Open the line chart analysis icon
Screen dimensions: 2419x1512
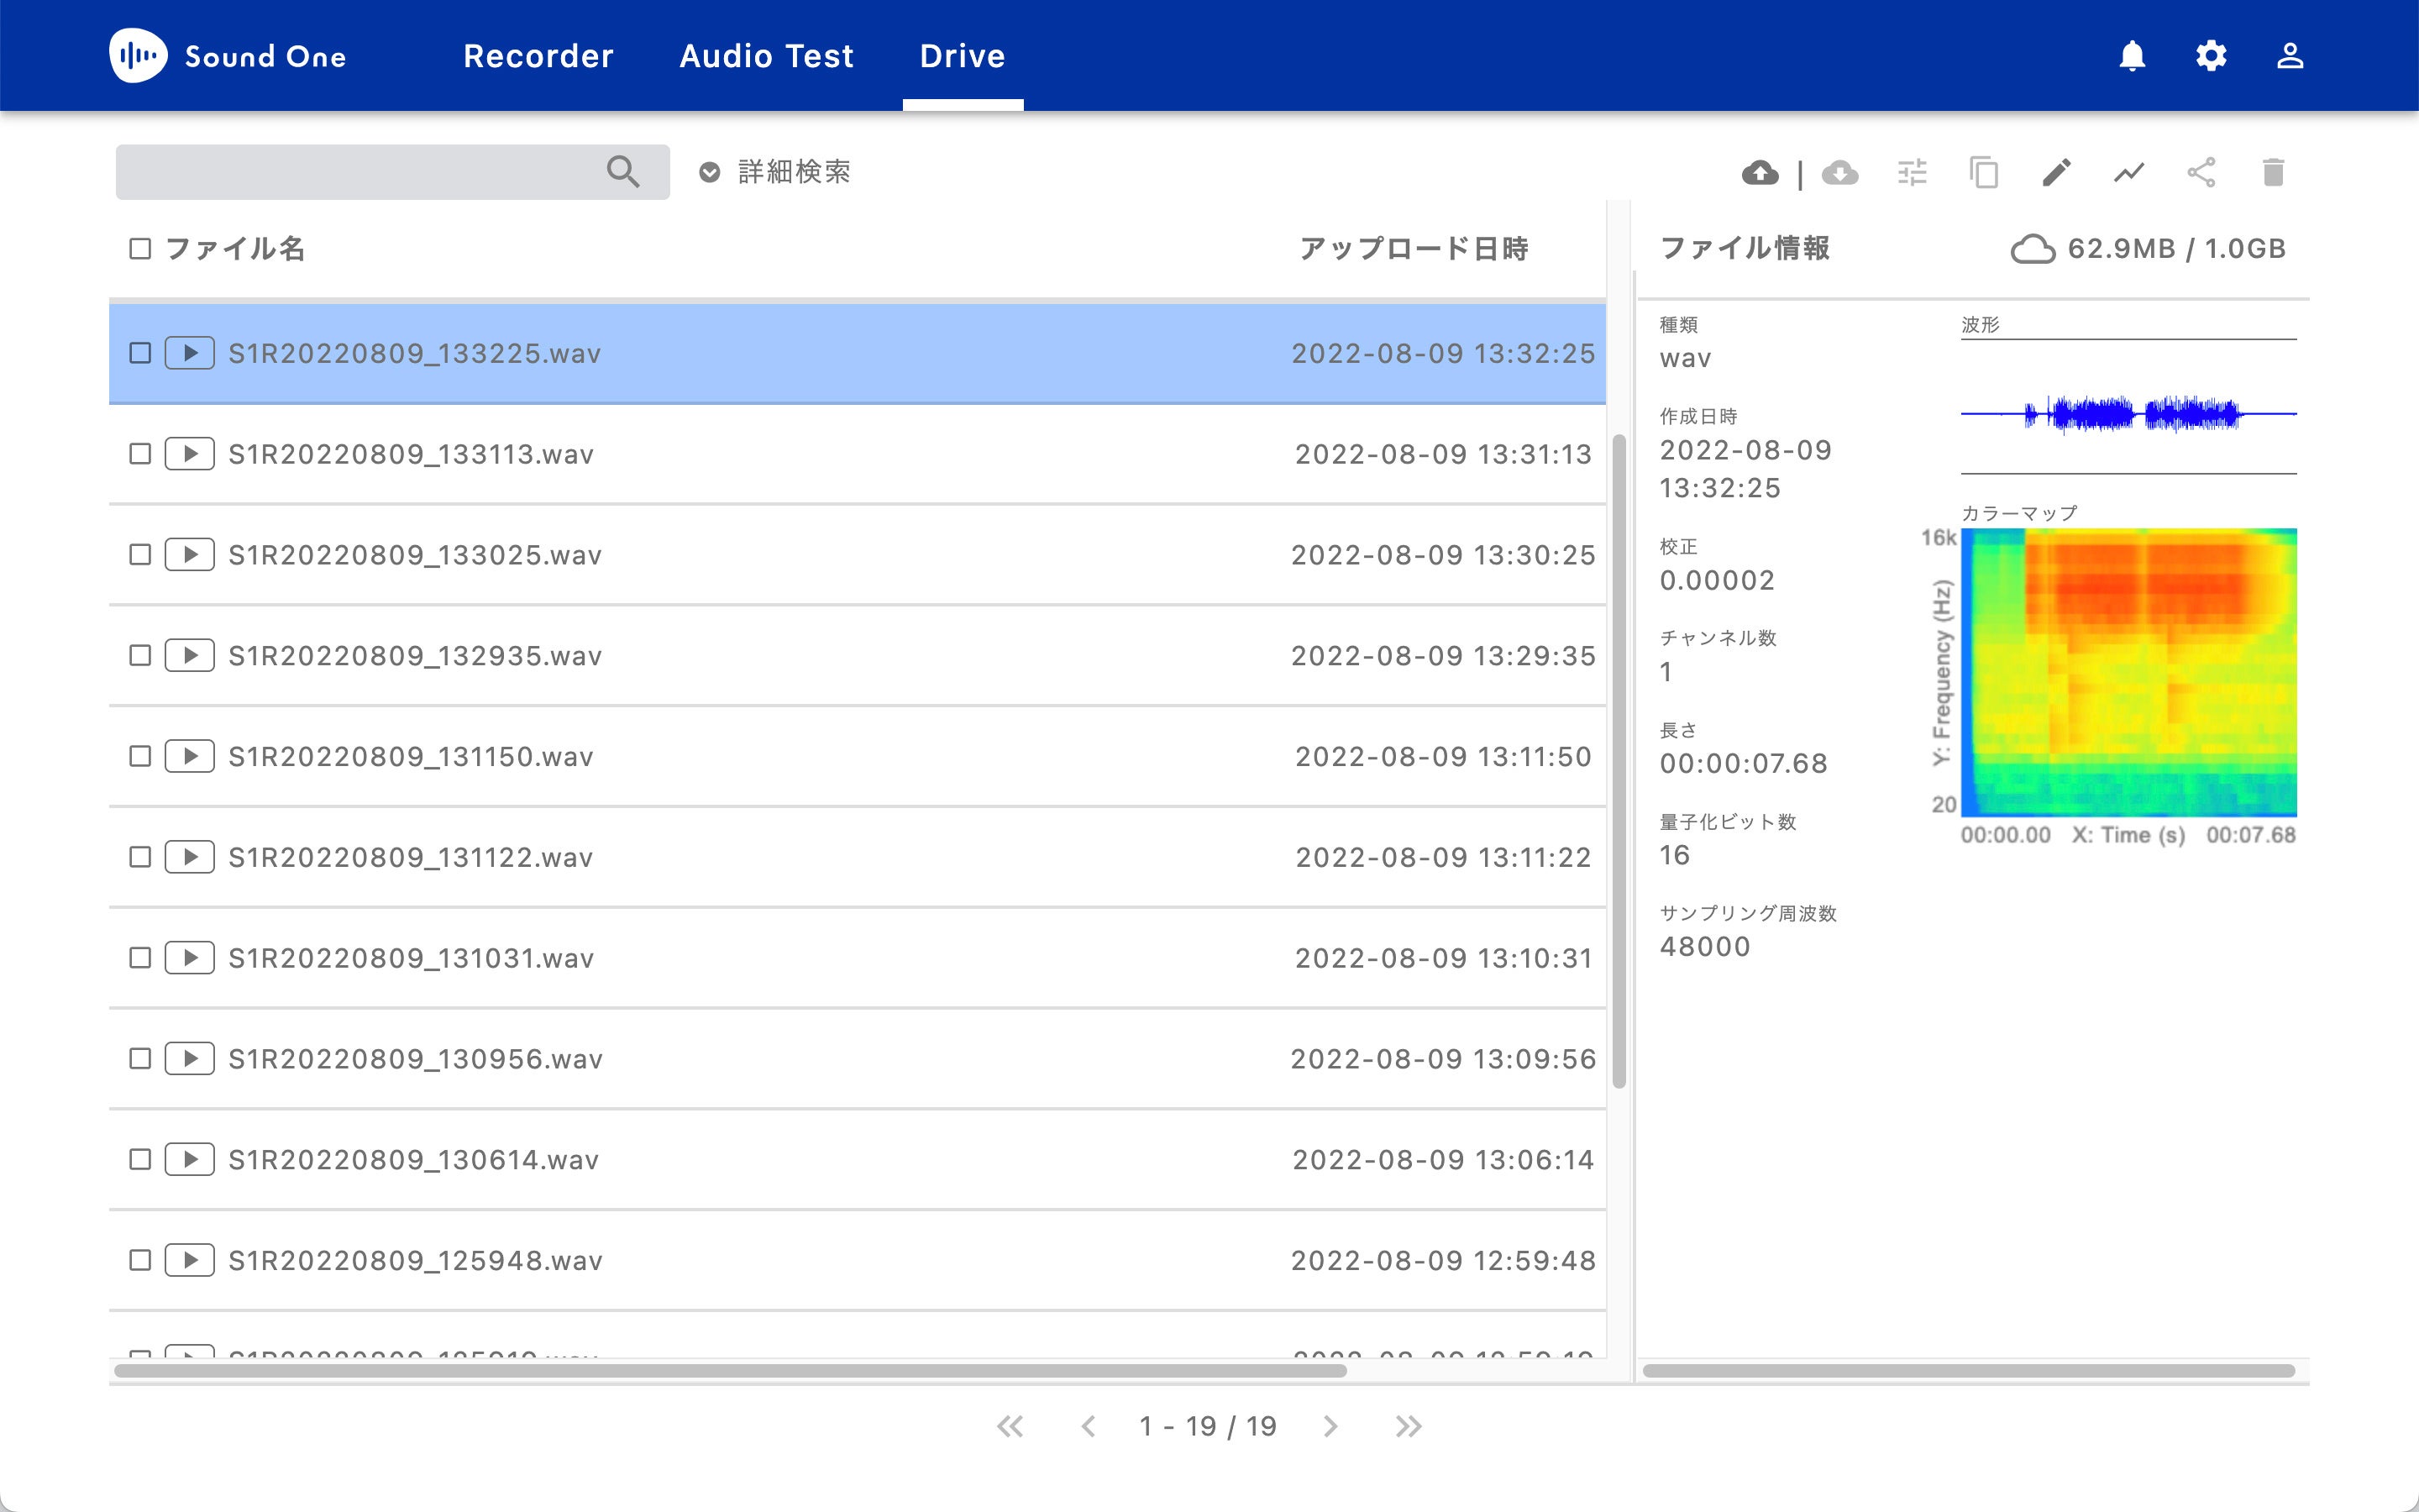click(x=2129, y=173)
